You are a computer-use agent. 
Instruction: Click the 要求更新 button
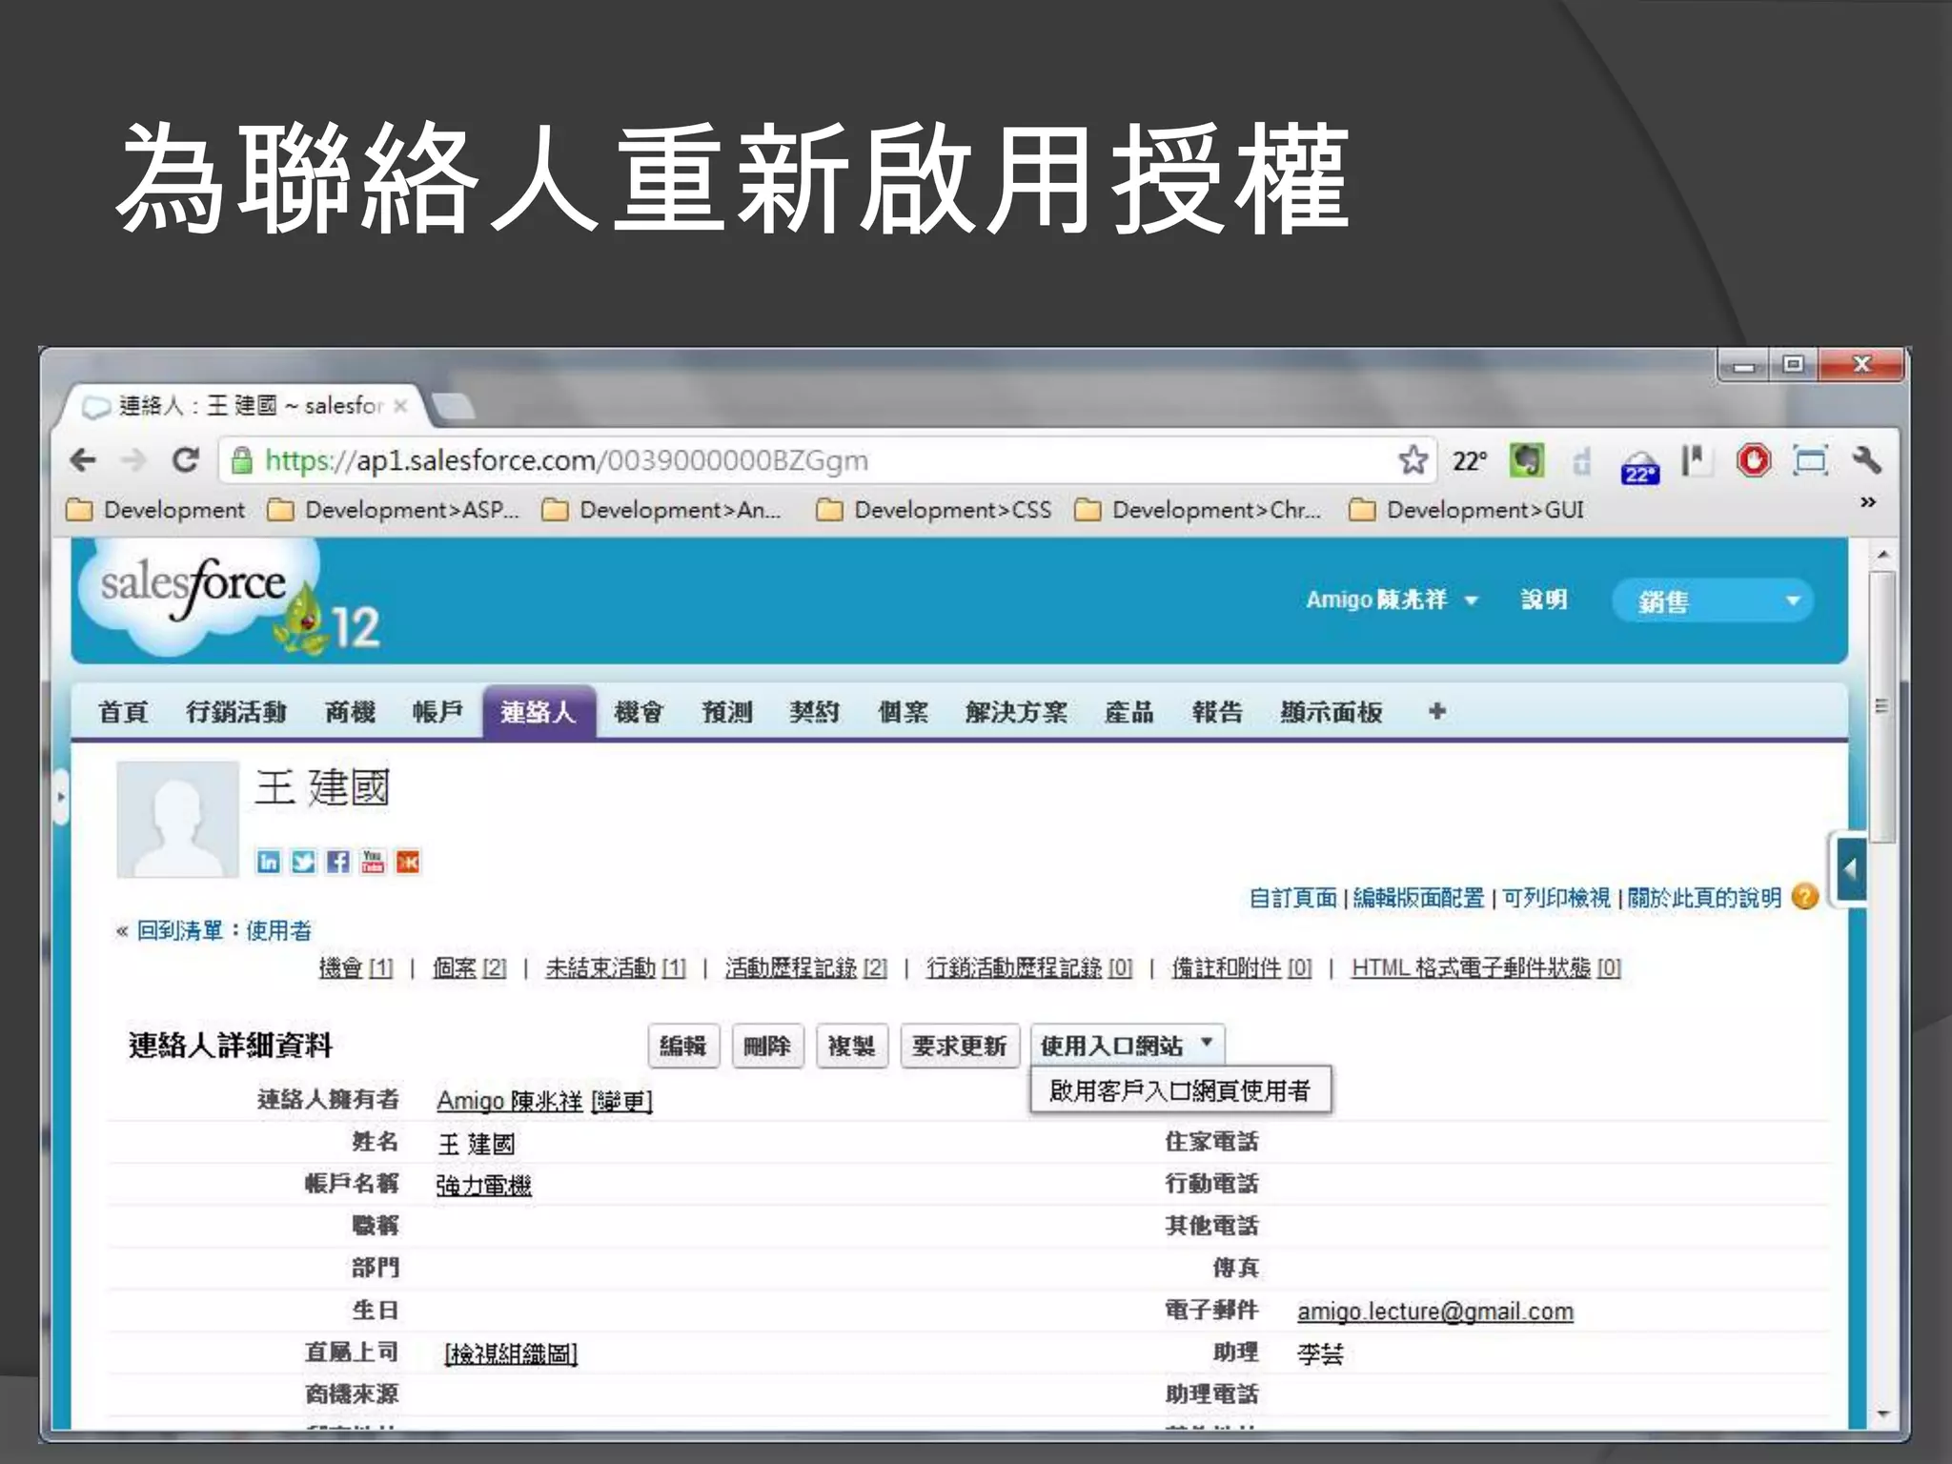coord(959,1046)
